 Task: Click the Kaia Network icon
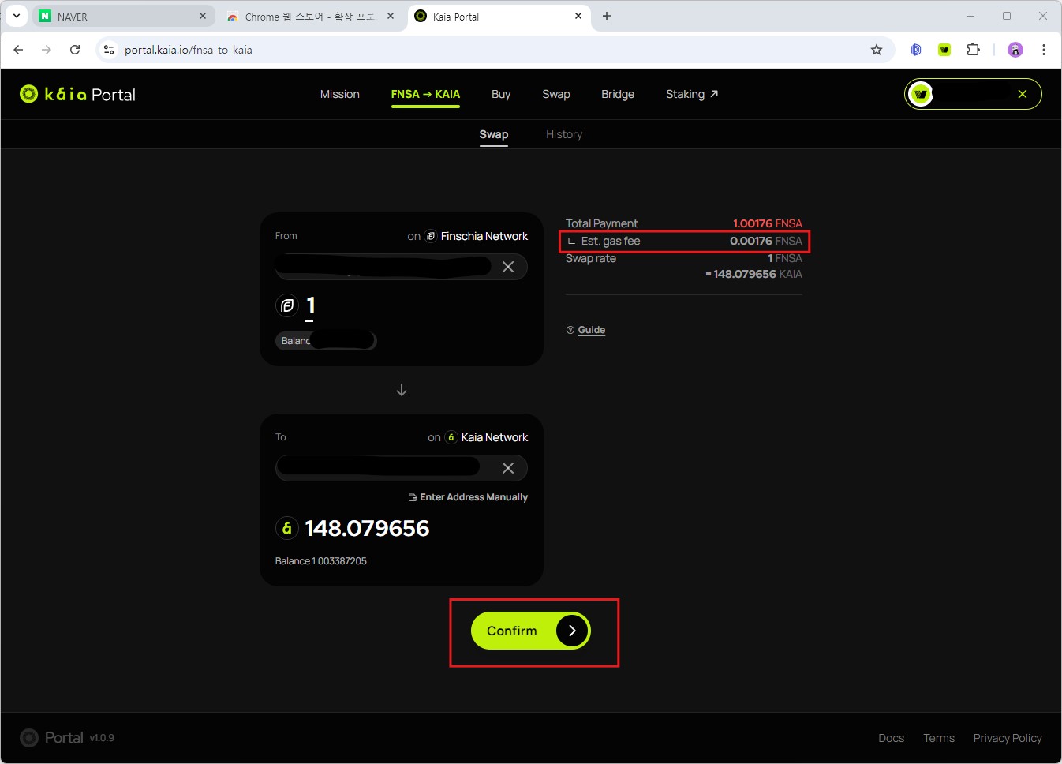tap(451, 437)
